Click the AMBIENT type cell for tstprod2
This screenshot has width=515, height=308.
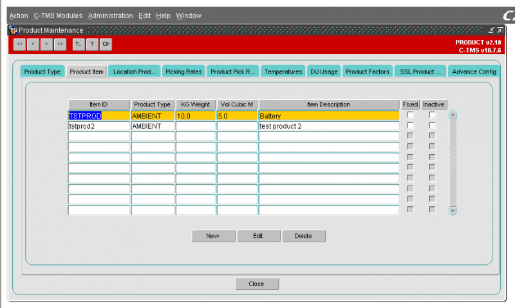pyautogui.click(x=153, y=126)
